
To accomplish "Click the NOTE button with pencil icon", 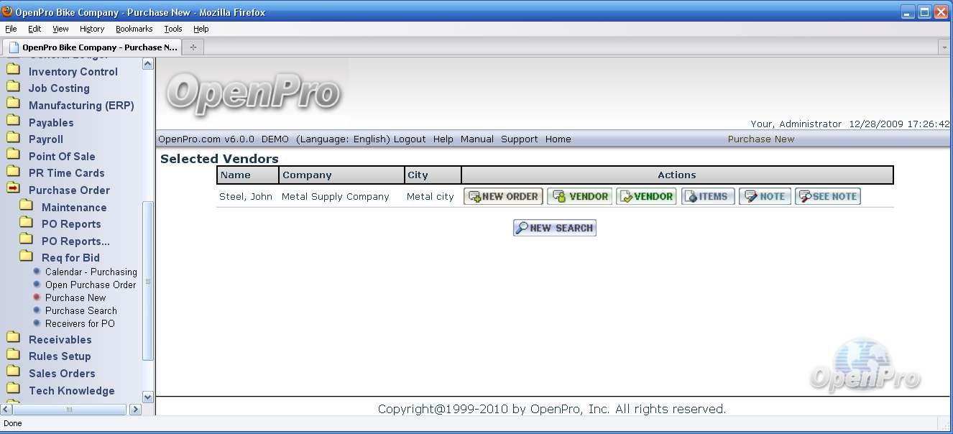I will tap(765, 196).
